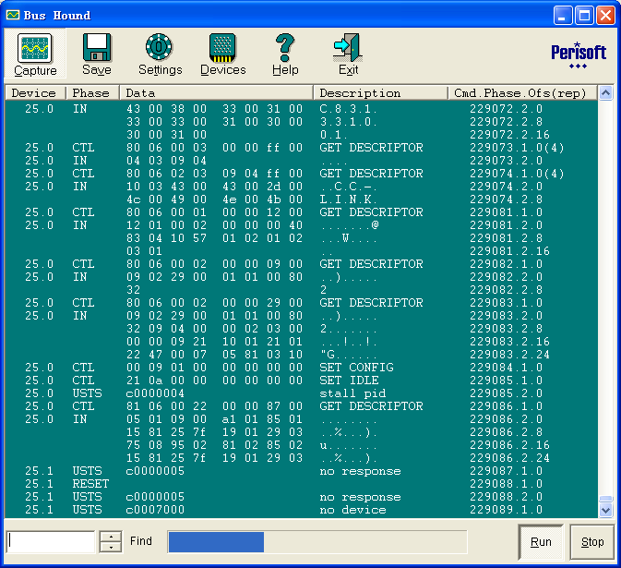
Task: Click the Find text input field
Action: [51, 541]
